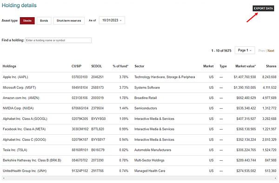The height and width of the screenshot is (183, 279).
Task: Go to Next page of holdings
Action: [x=271, y=51]
